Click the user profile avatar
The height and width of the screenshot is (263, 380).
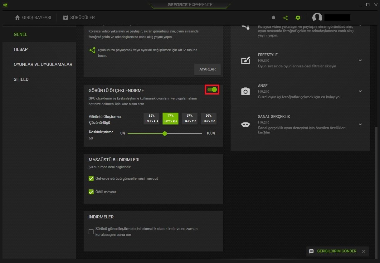(x=317, y=18)
